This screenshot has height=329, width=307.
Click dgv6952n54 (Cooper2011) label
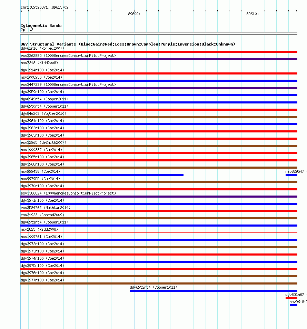(153, 287)
